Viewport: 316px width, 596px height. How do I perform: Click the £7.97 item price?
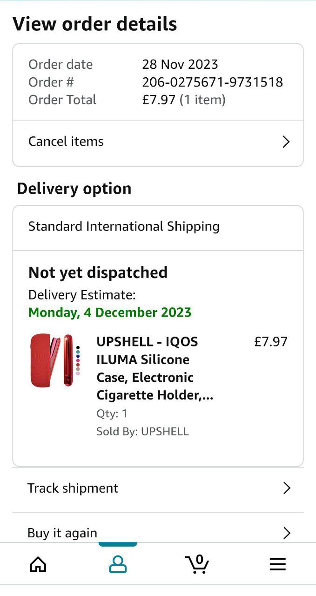pyautogui.click(x=270, y=342)
